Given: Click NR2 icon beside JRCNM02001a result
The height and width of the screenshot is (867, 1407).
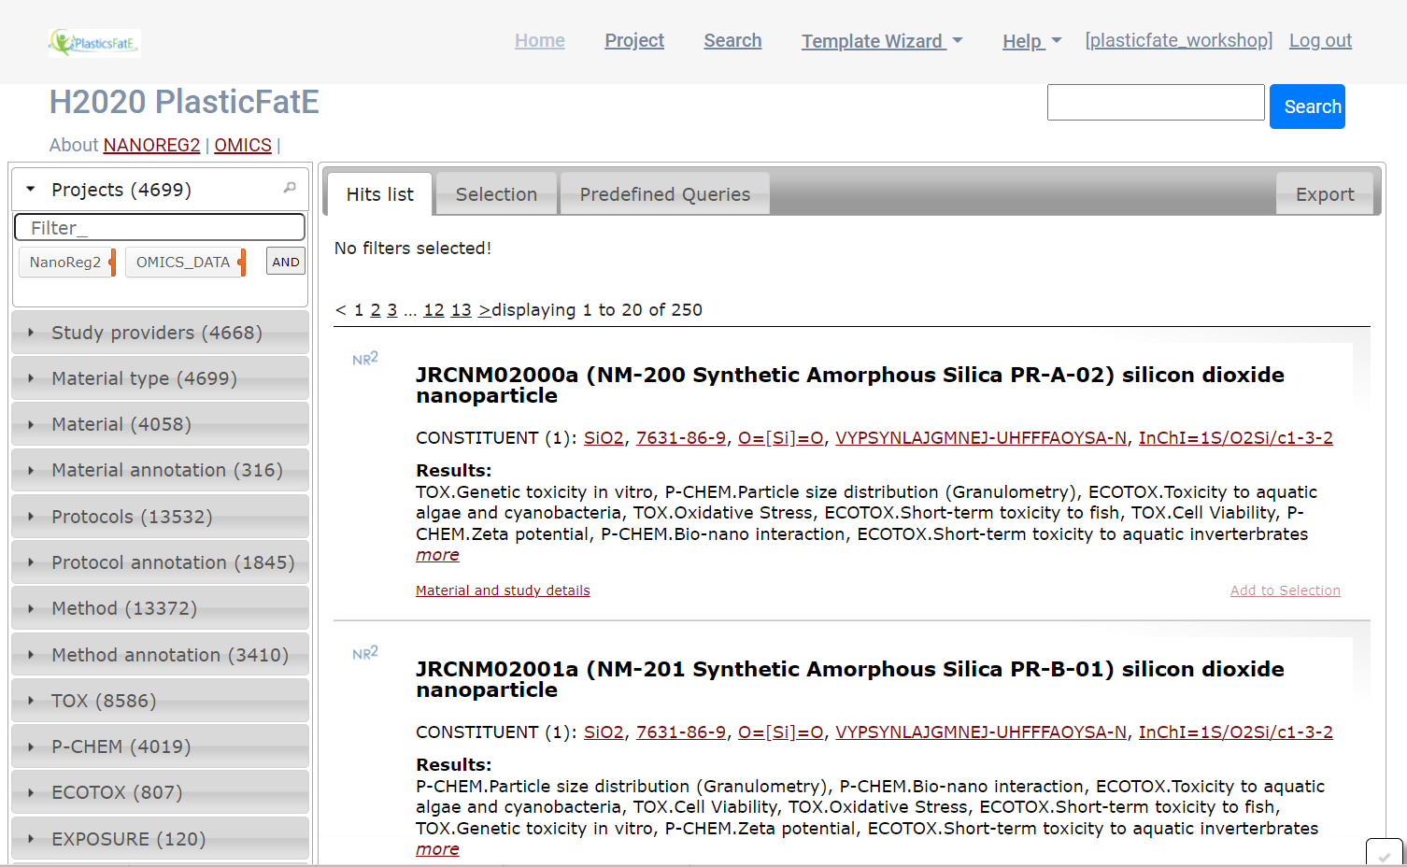Looking at the screenshot, I should 365,653.
